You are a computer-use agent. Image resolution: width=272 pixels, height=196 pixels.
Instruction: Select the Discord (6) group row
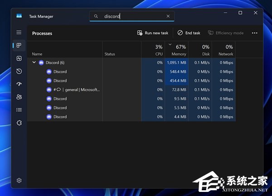[x=131, y=62]
